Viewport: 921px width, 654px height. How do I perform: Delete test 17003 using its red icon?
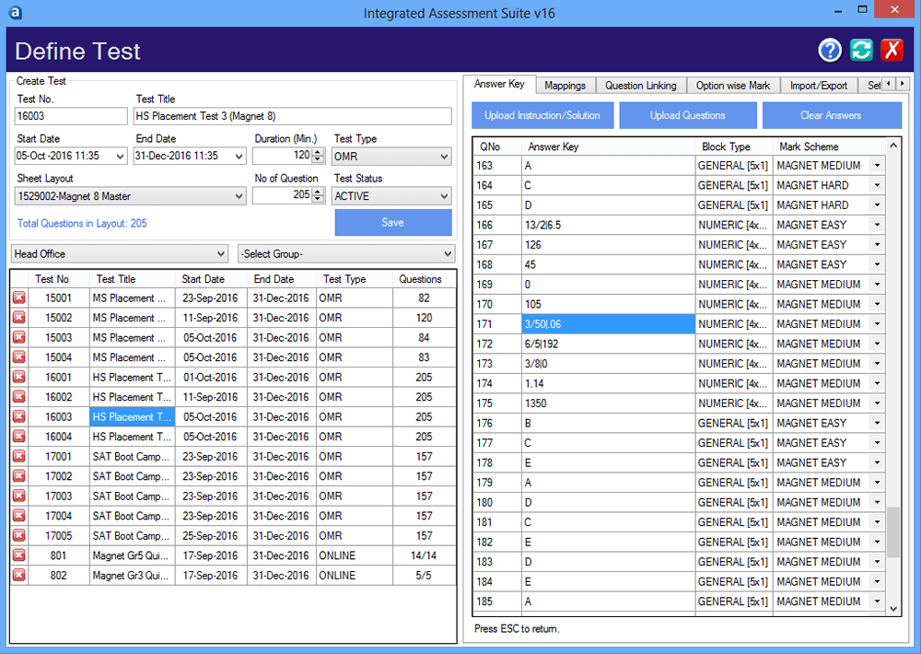tap(19, 496)
